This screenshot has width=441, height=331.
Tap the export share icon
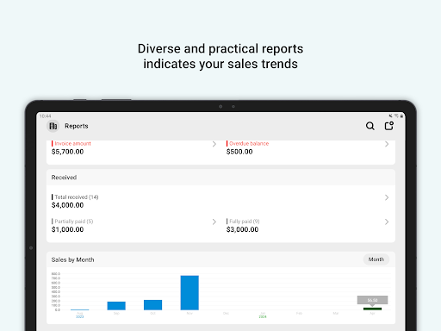coord(389,126)
